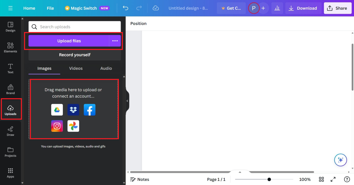This screenshot has width=354, height=185.
Task: Open the File menu
Action: coord(50,8)
